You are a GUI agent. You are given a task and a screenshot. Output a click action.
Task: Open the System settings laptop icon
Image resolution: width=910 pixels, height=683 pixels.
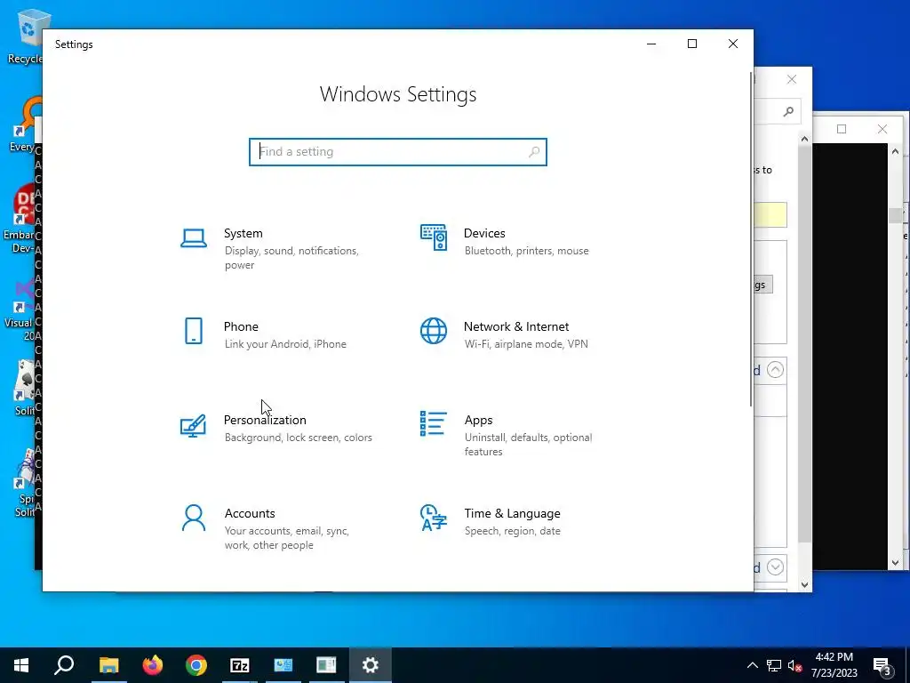pyautogui.click(x=193, y=238)
